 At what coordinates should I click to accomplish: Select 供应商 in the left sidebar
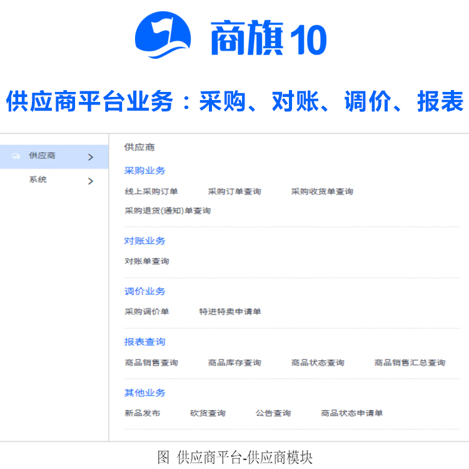click(42, 156)
